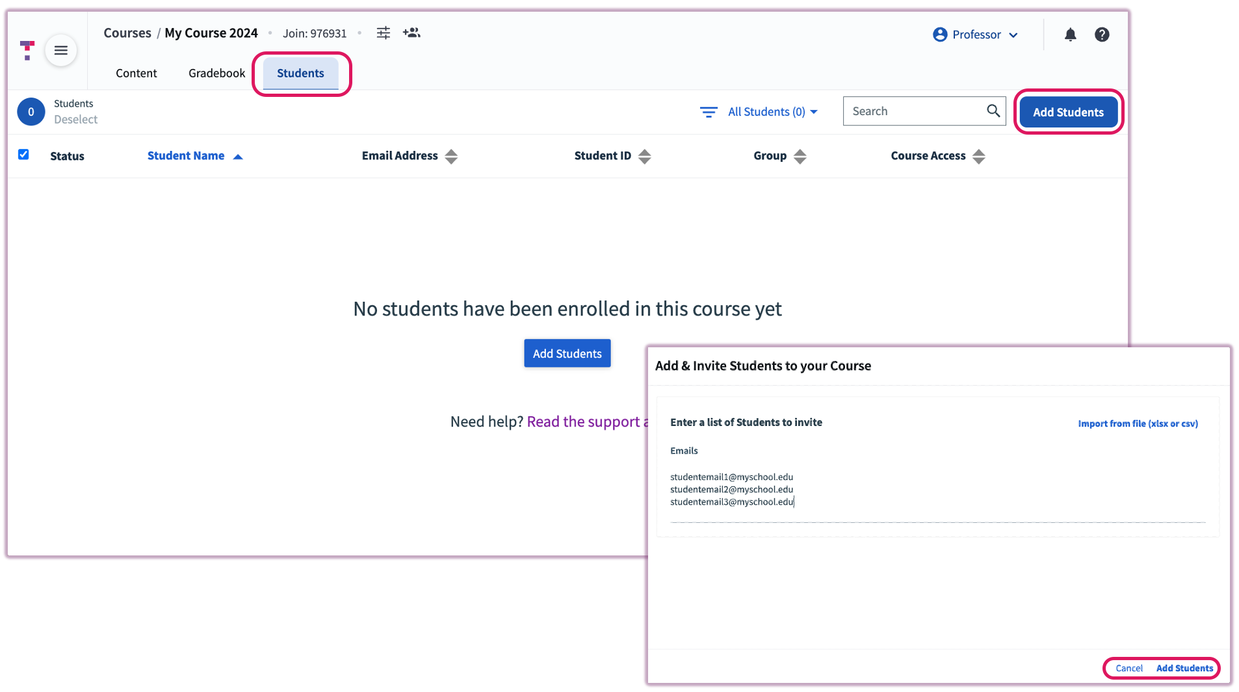Viewport: 1239px width, 692px height.
Task: Click Add Students in the dialog footer
Action: [1184, 668]
